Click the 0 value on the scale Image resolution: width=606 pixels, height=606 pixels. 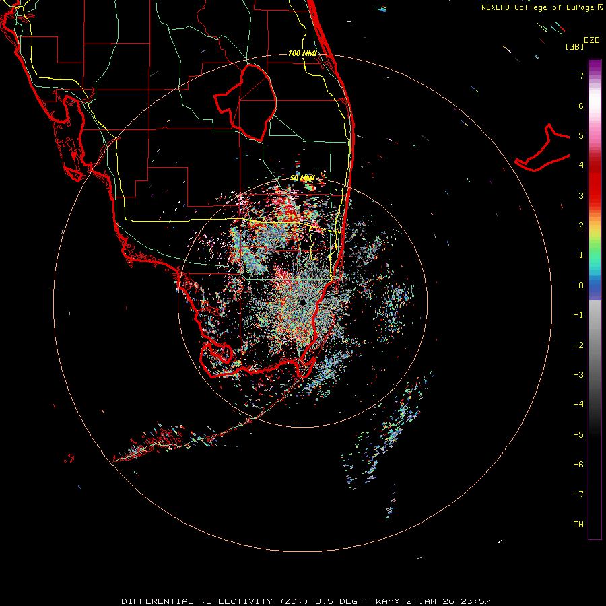pos(581,285)
